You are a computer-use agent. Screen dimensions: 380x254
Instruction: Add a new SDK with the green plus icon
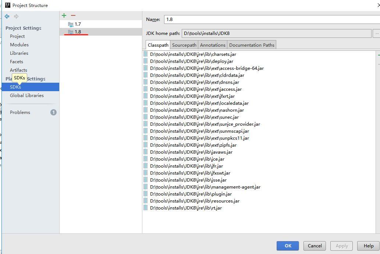64,15
